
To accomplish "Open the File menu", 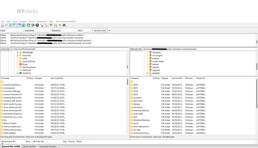I will coord(3,22).
